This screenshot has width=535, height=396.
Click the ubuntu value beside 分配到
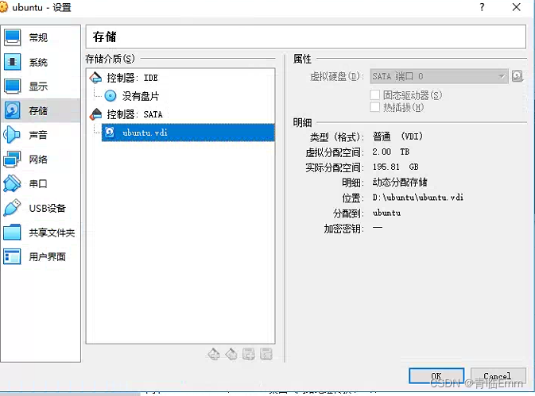(x=386, y=213)
